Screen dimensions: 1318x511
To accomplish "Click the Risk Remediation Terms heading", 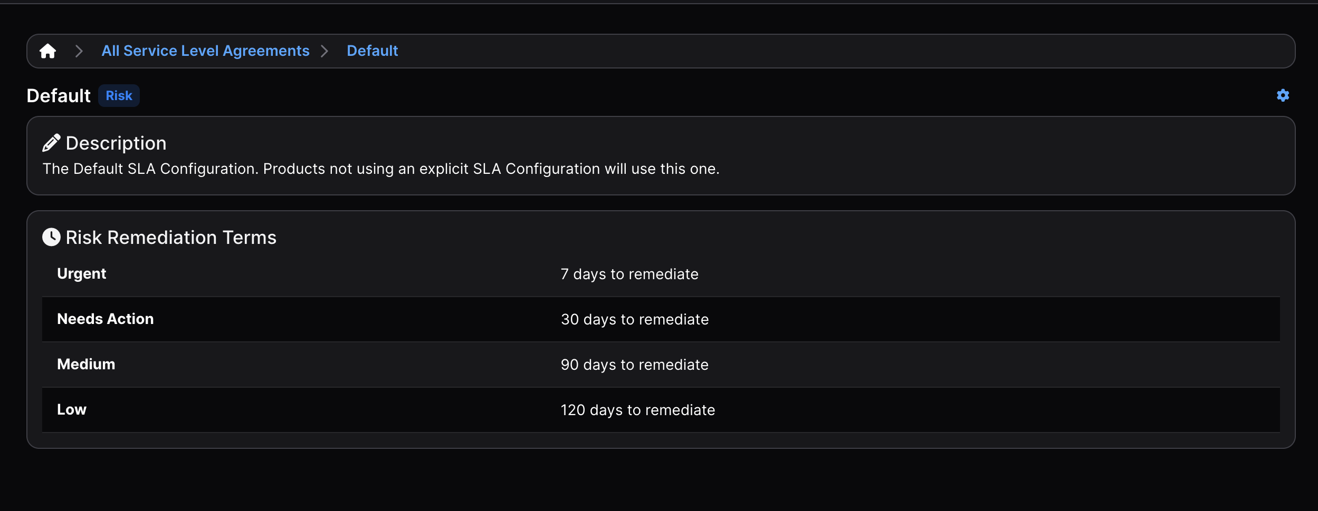I will coord(171,238).
